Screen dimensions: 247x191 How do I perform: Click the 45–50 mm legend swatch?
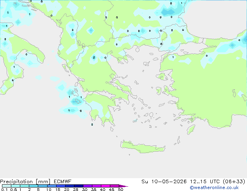[x=115, y=186]
